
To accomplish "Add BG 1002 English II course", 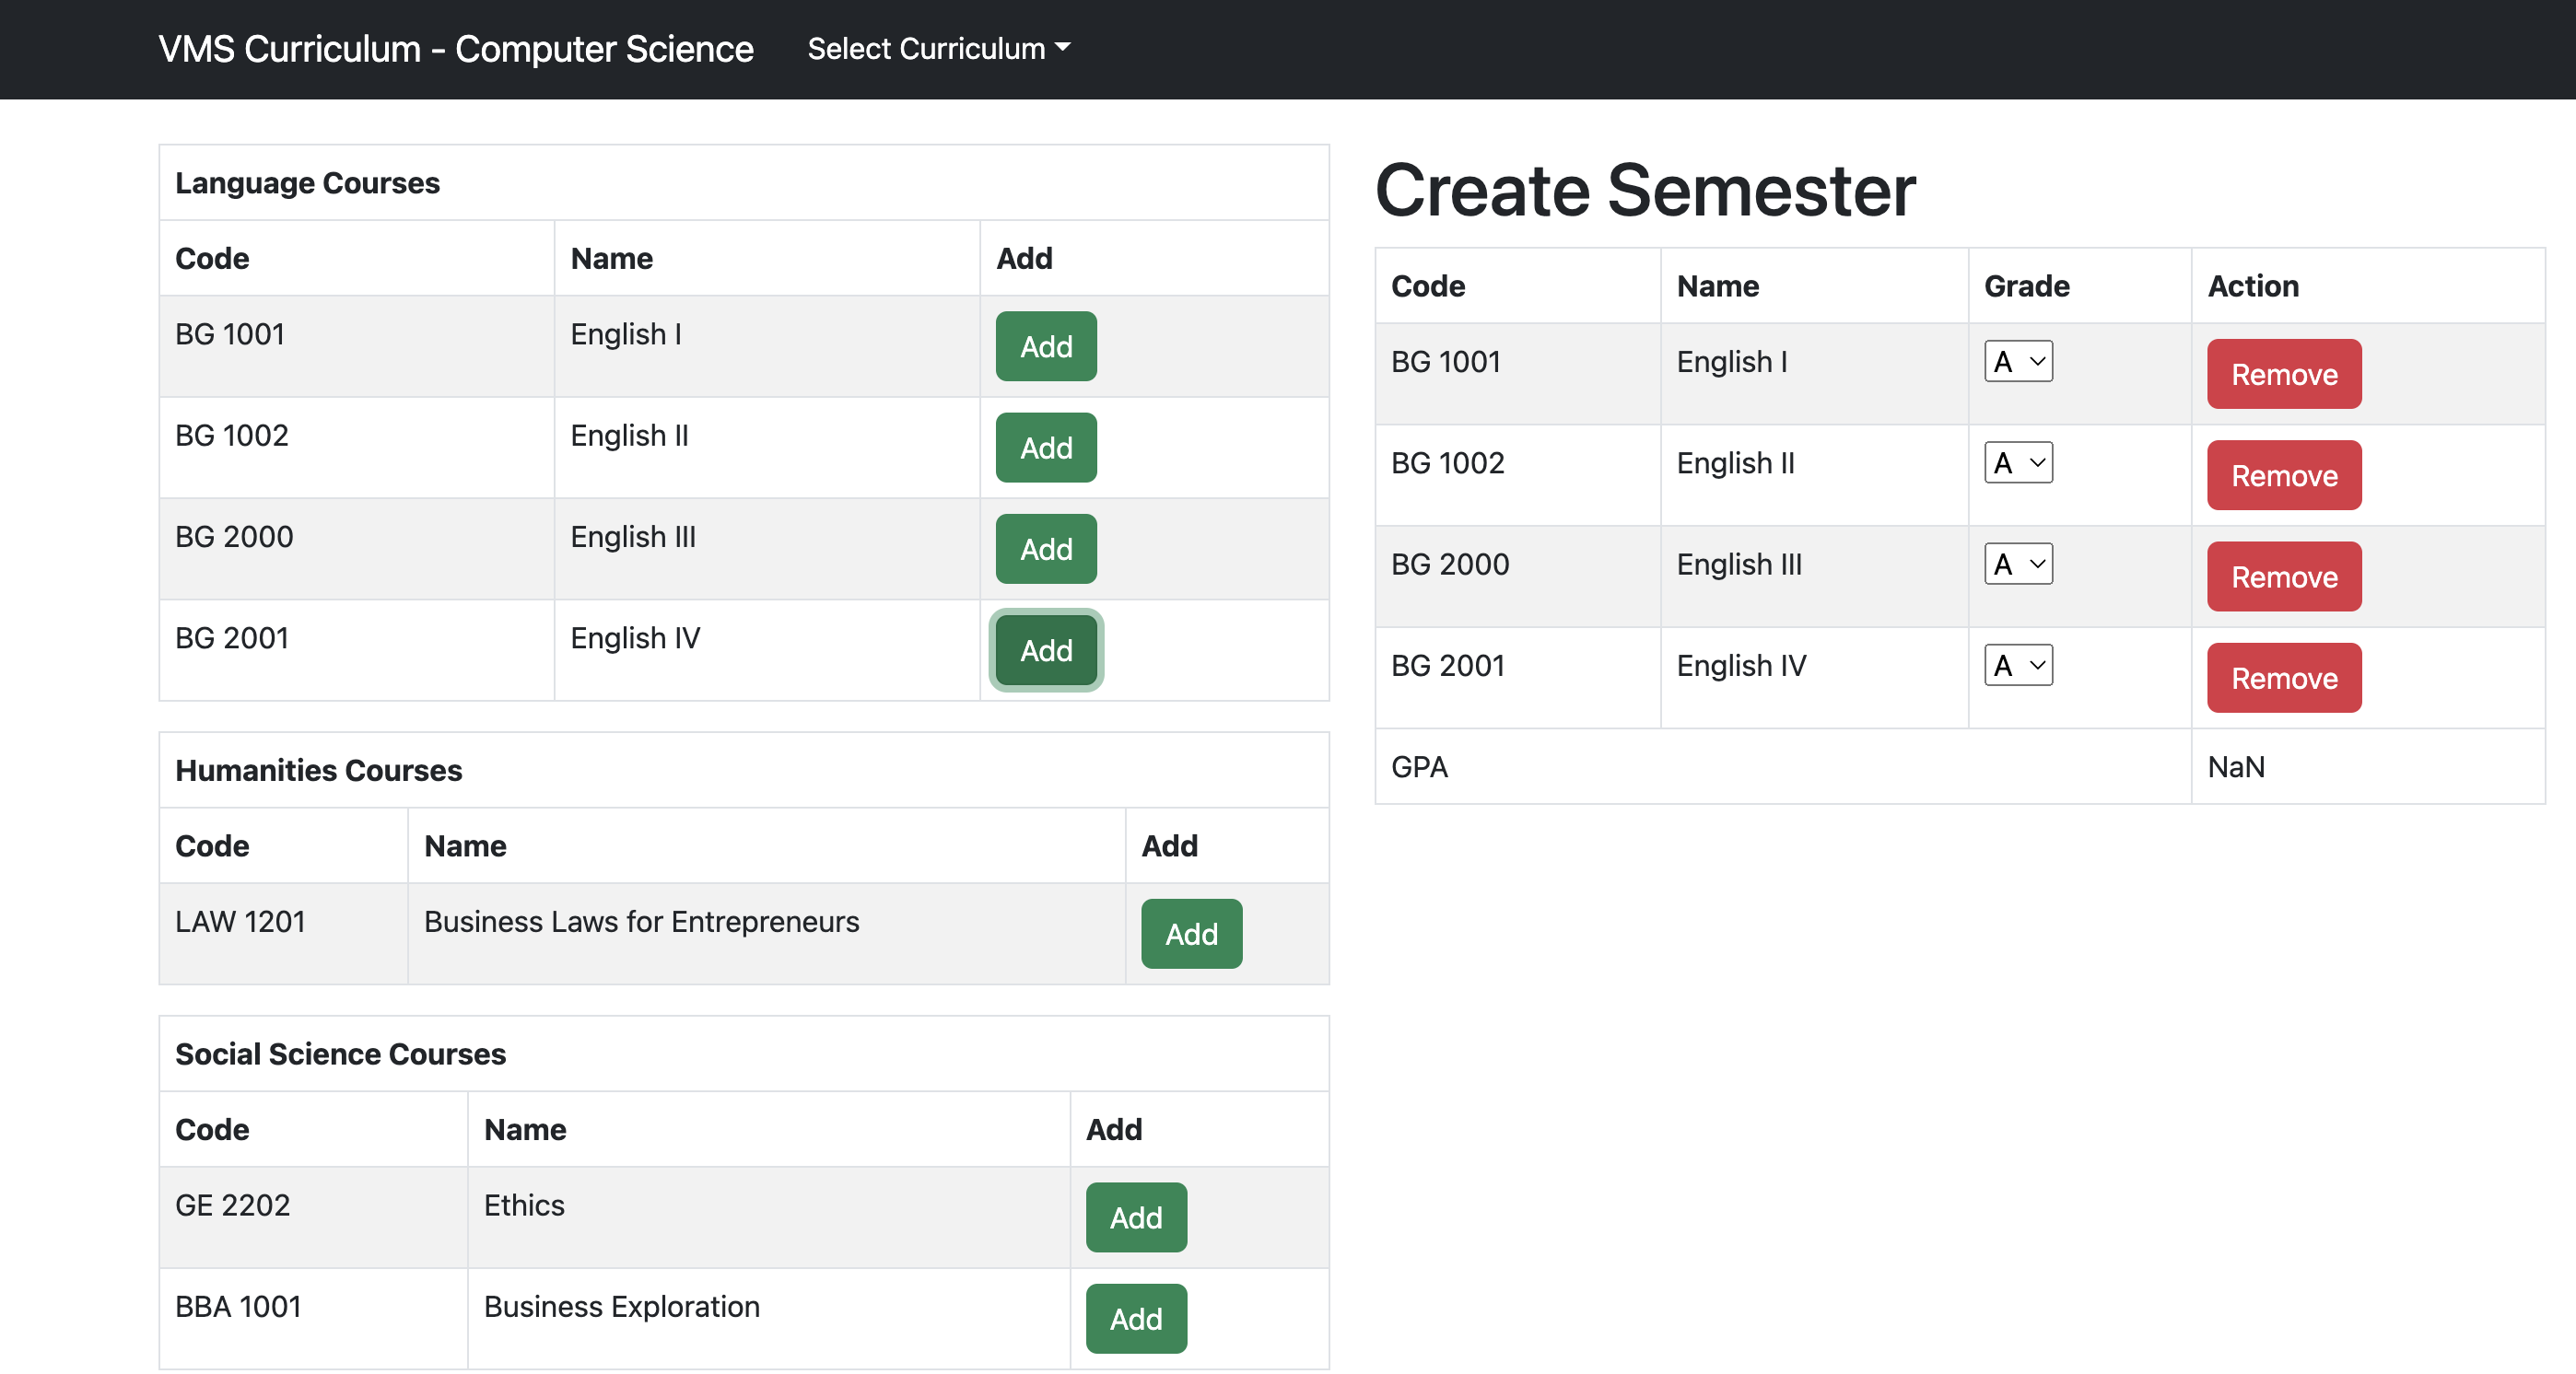I will 1046,447.
